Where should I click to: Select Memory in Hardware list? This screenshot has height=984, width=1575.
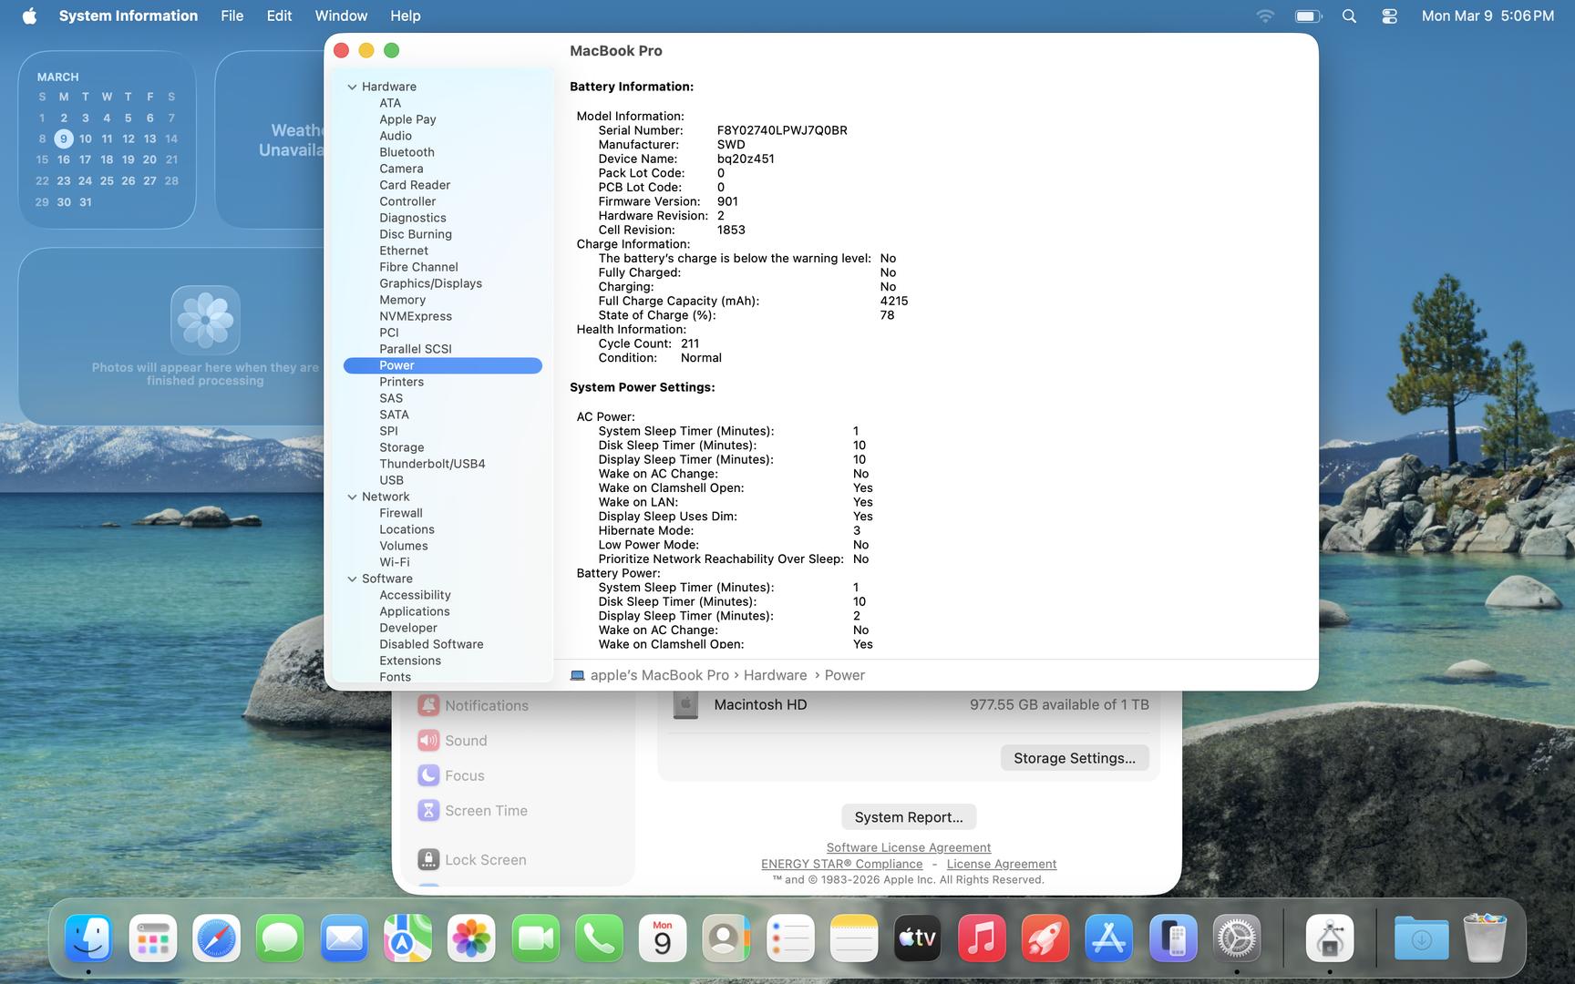(402, 300)
